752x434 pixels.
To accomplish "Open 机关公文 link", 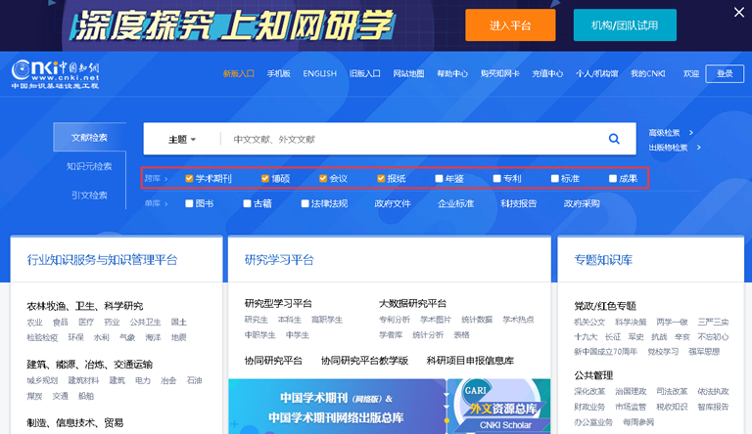I will coord(589,323).
